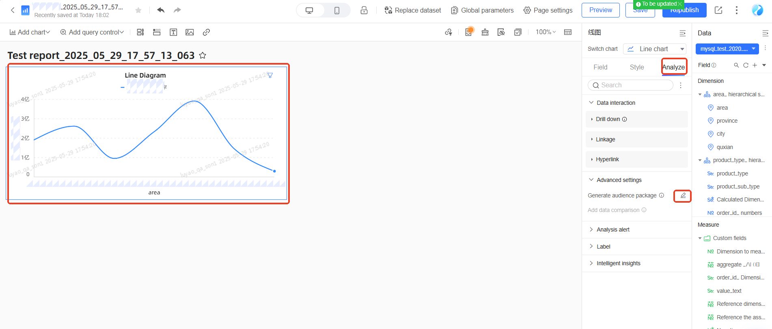Click the checkbox-layer icon in toolbar
772x329 pixels.
point(518,32)
